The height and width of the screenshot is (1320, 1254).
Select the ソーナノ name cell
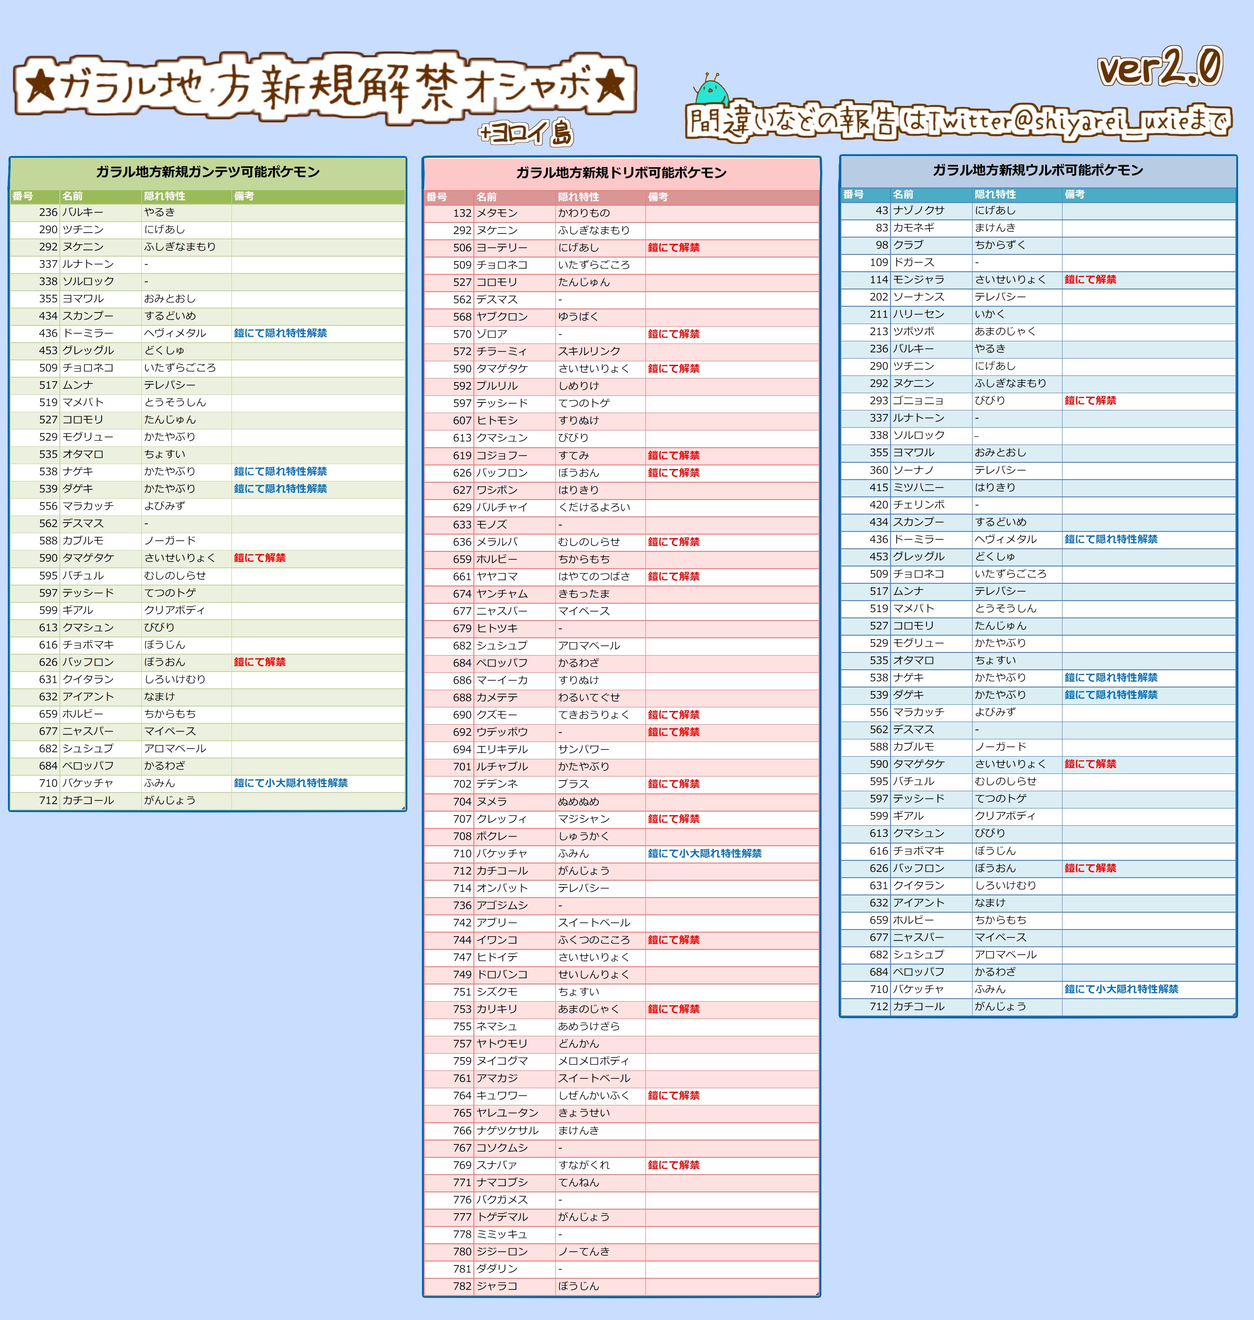(913, 471)
